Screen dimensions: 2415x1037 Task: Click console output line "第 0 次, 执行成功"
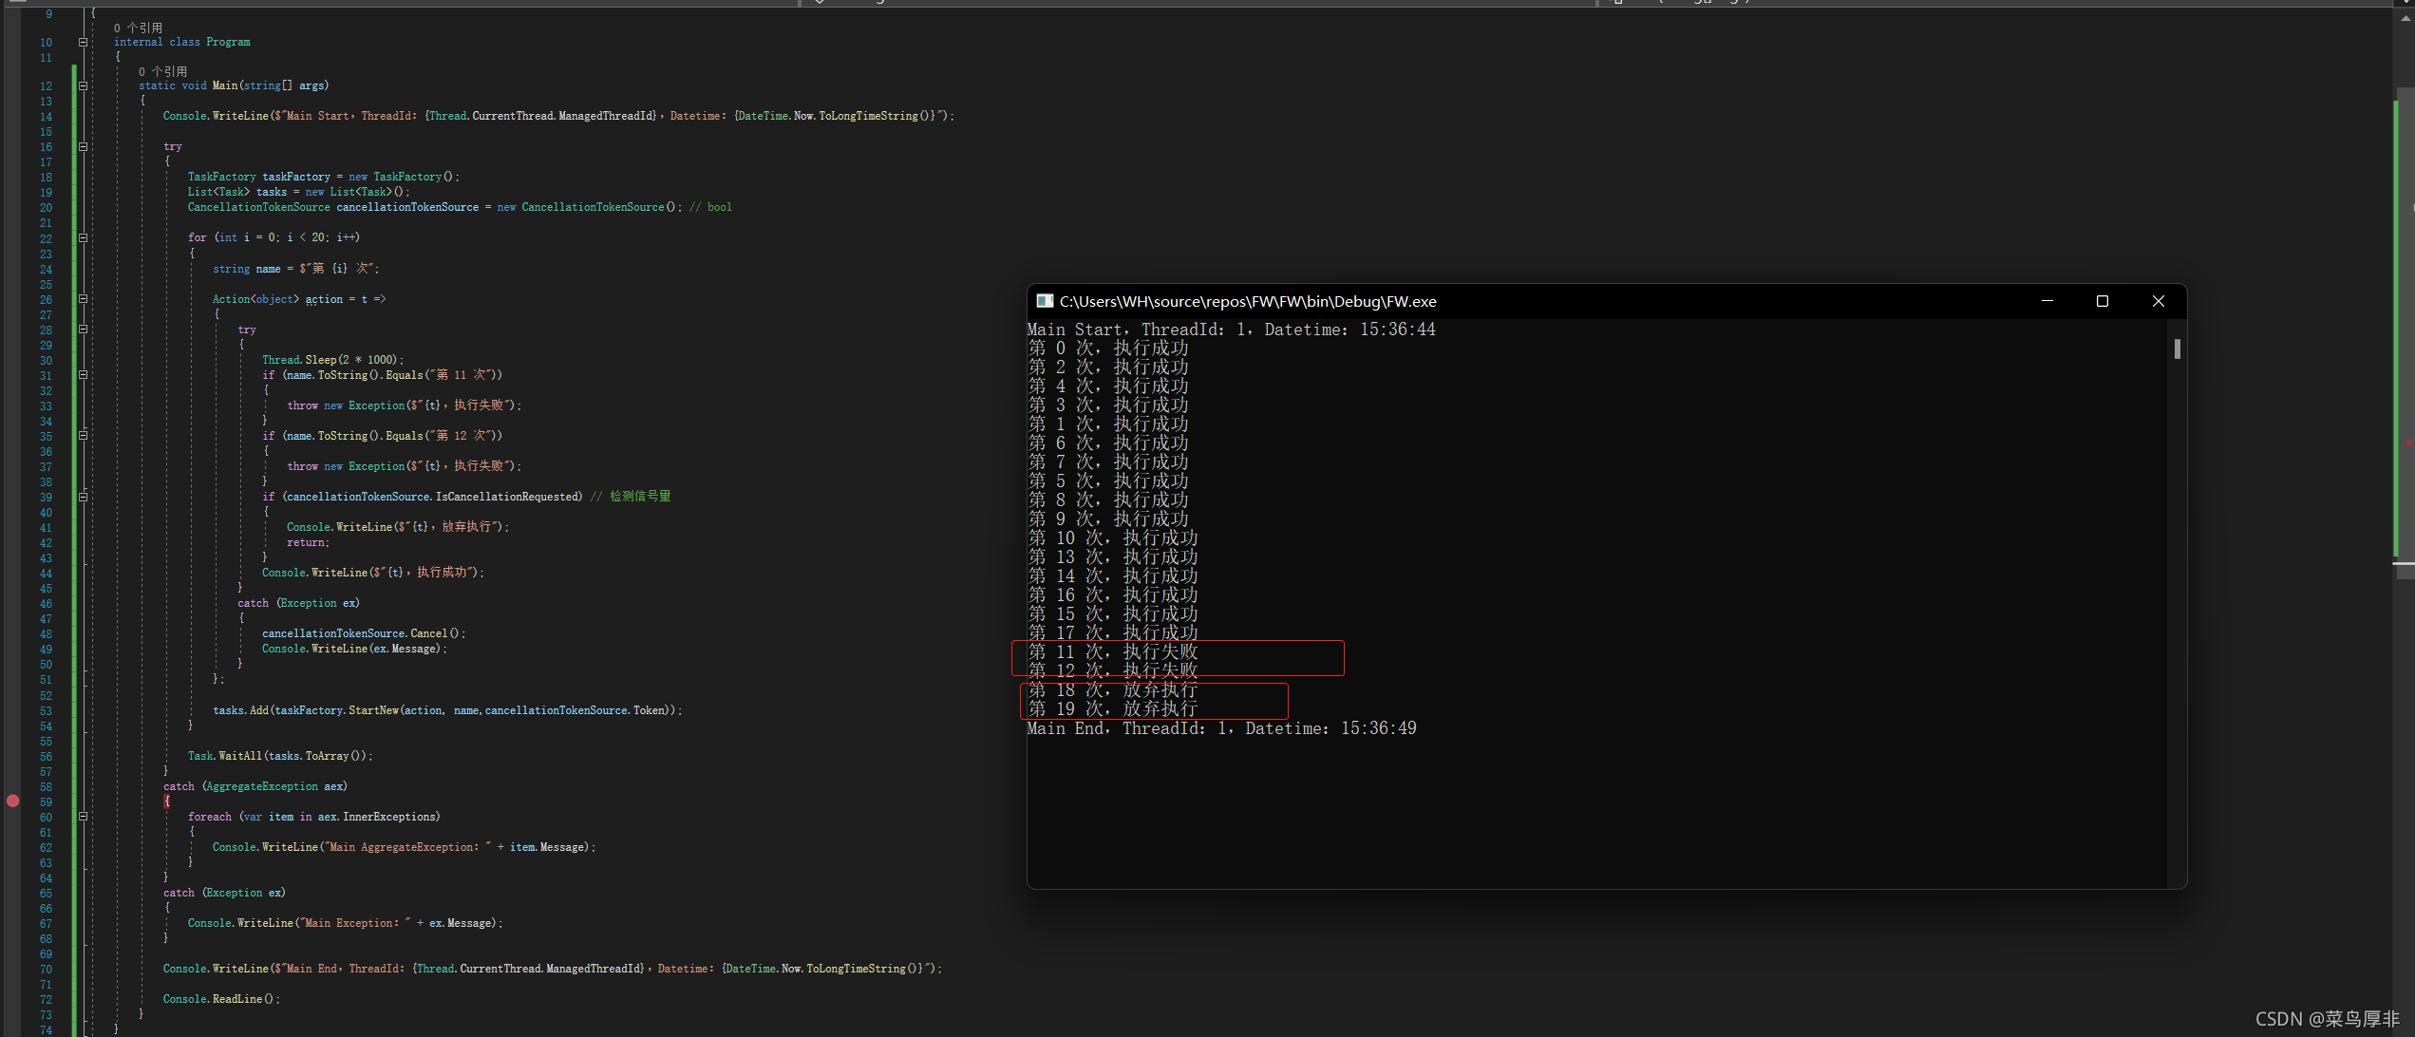[1108, 349]
